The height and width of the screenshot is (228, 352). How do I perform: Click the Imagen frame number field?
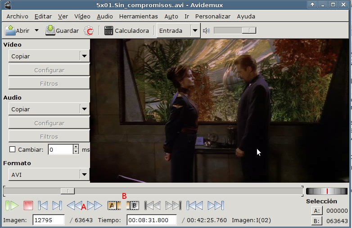49,220
